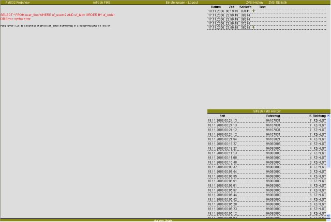Screen dimensions: 331x222
Task: Open the ZVEI Statistik menu item
Action: pyautogui.click(x=278, y=3)
